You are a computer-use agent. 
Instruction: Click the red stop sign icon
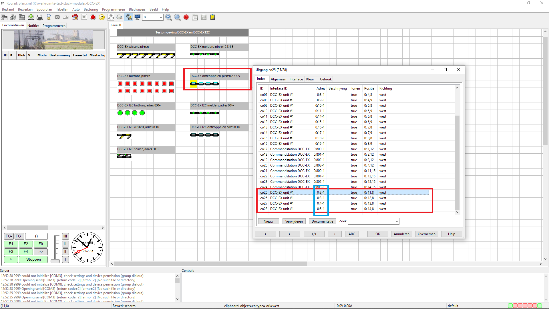[x=93, y=17]
